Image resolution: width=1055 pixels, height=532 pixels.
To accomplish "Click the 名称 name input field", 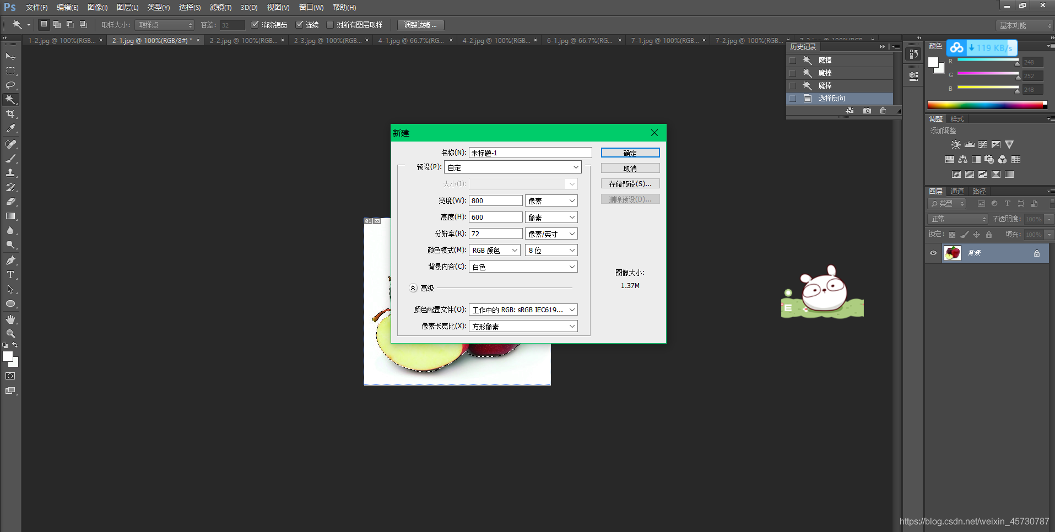I will (530, 153).
